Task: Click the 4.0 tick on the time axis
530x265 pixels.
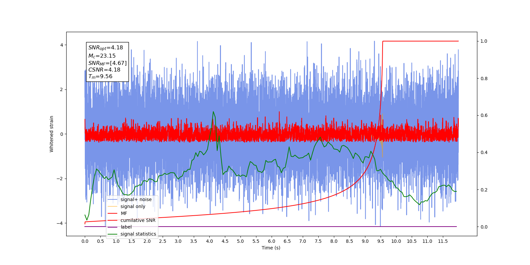Action: 209,241
